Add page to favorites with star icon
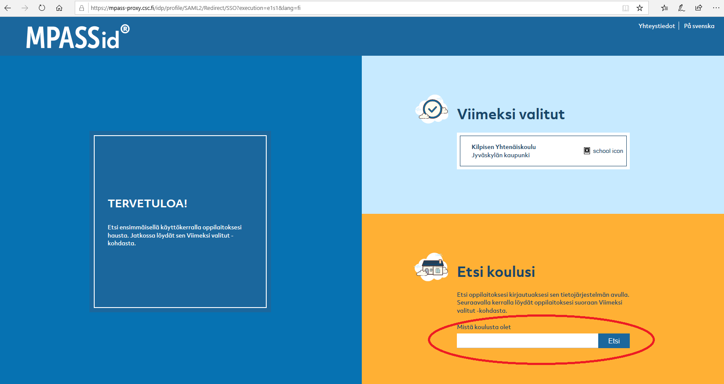 (640, 8)
